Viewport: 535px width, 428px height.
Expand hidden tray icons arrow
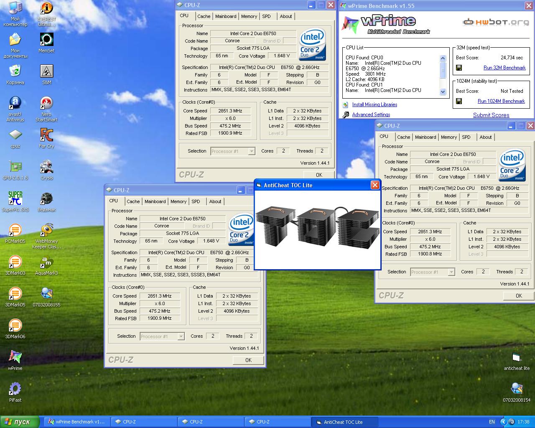tap(504, 422)
